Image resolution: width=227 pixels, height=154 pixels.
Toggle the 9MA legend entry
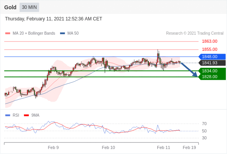32,115
